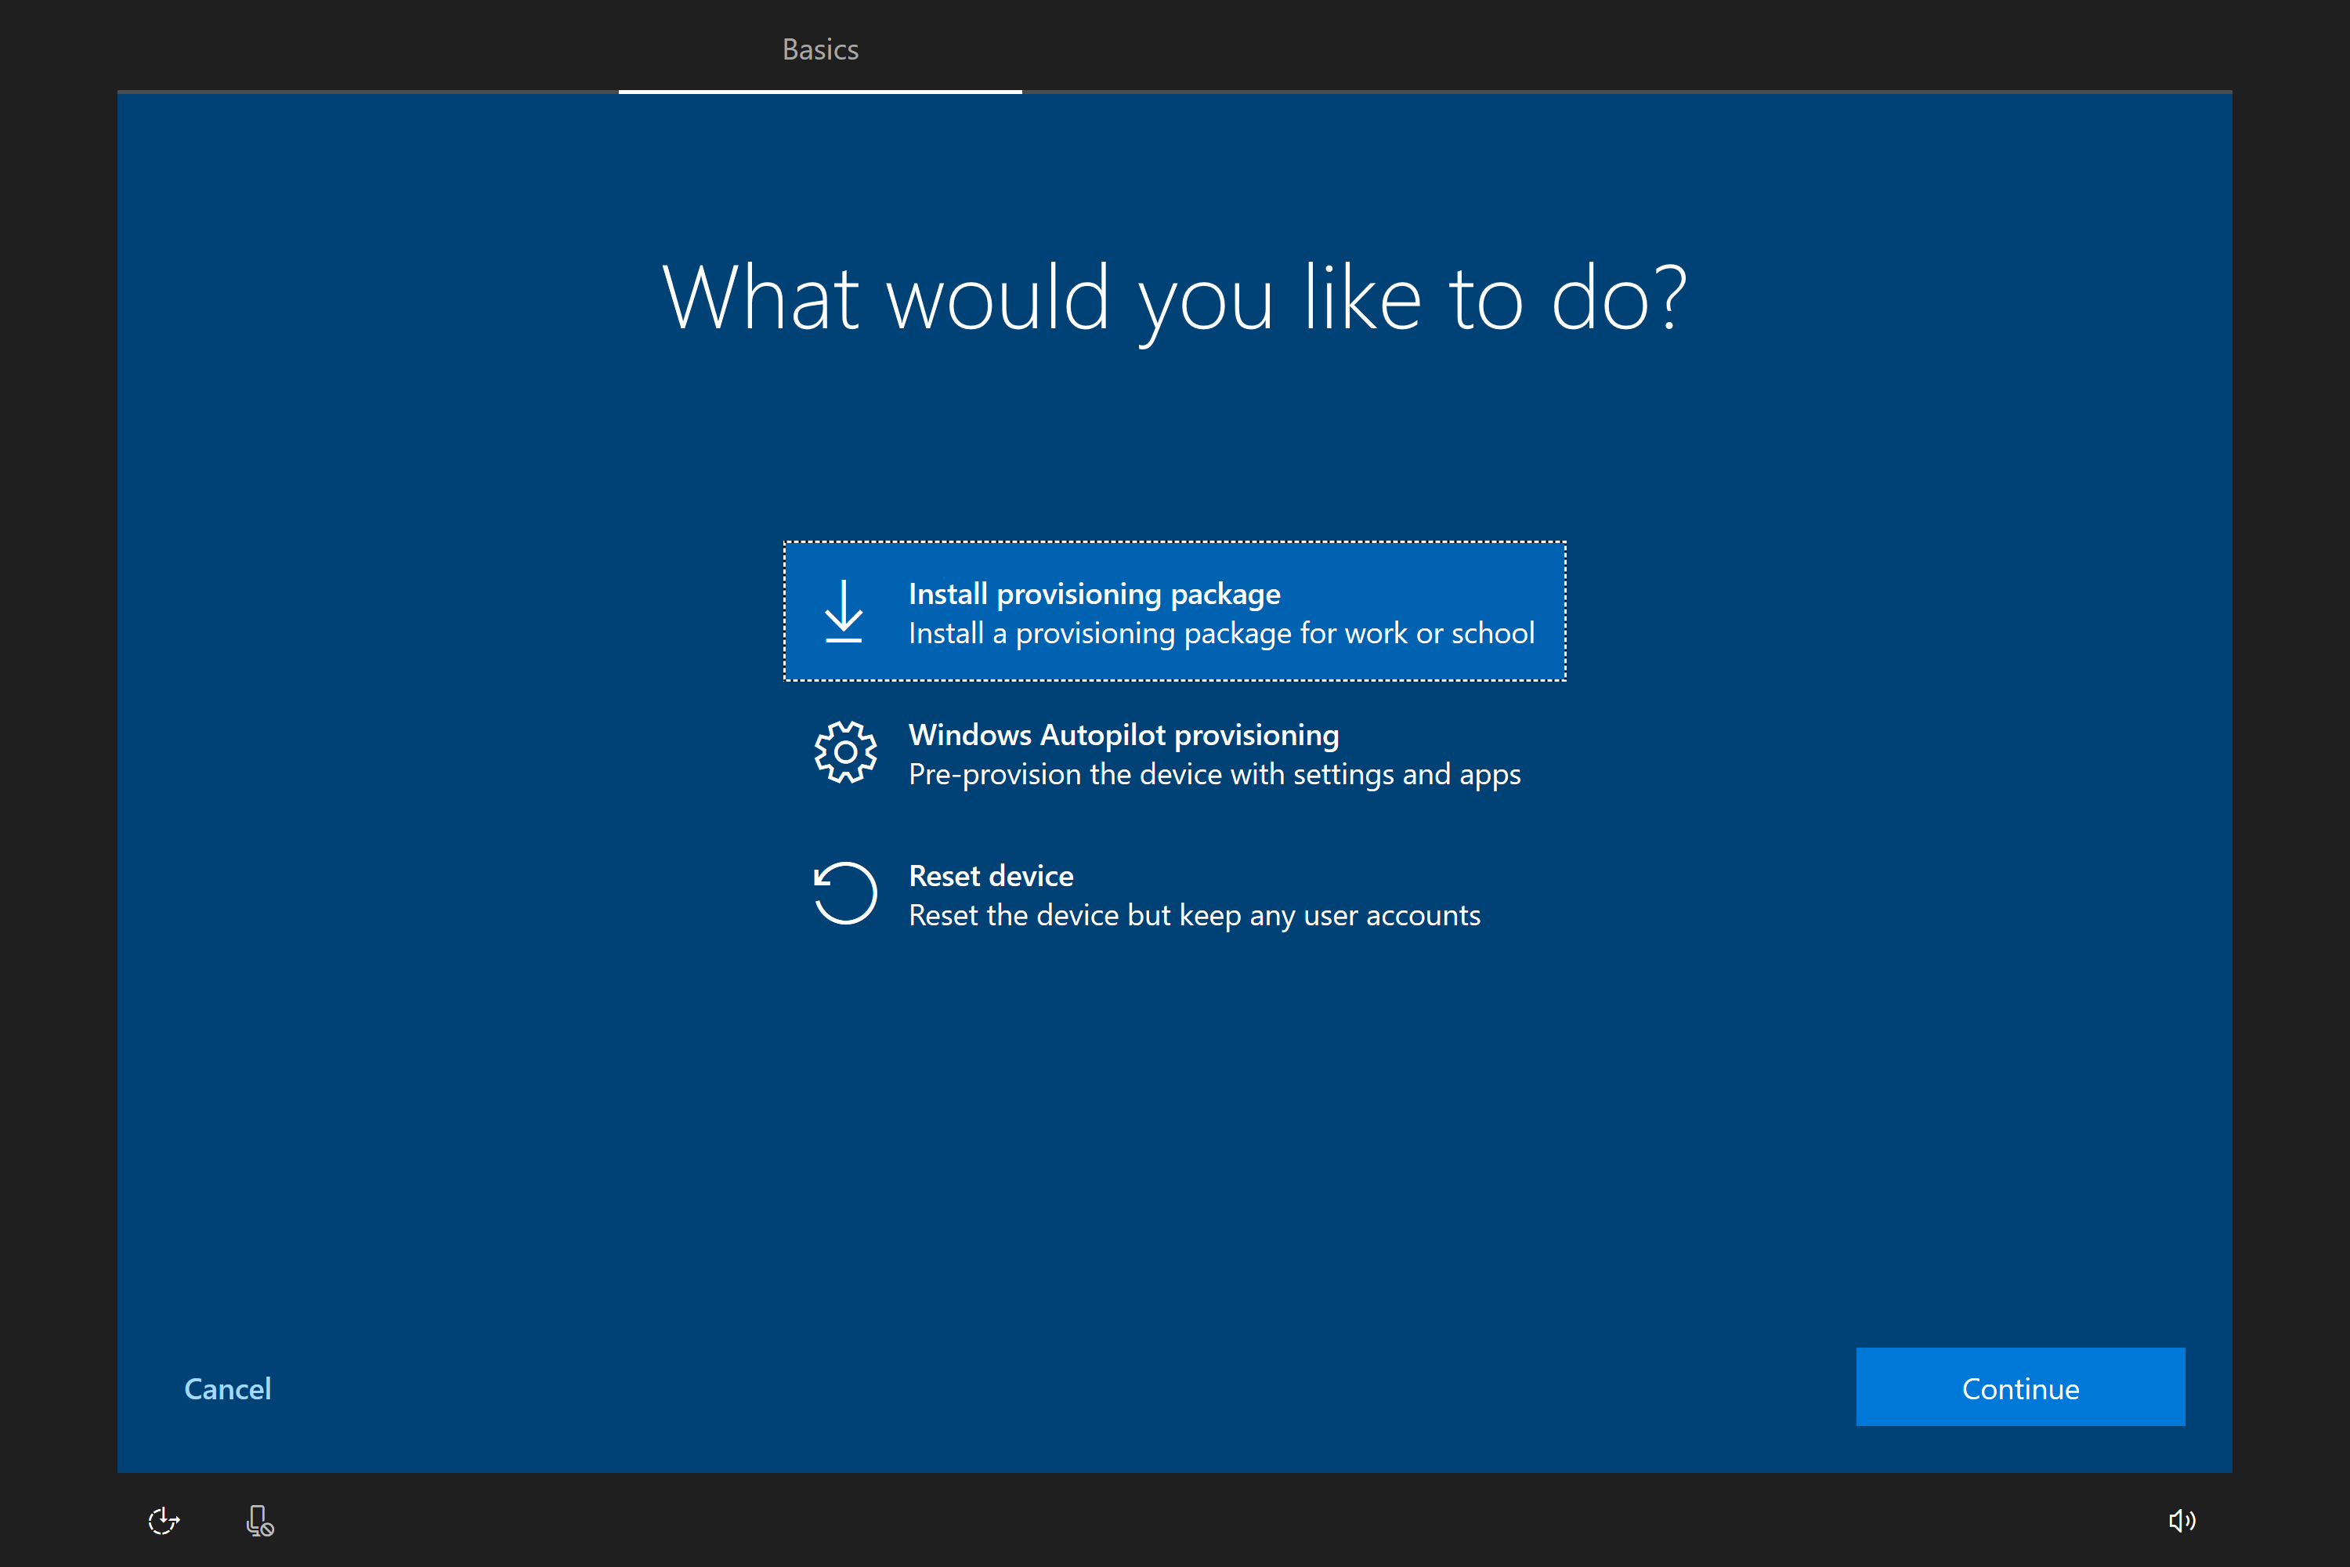Click the gear icon beside Autopilot provisioning

click(x=845, y=752)
